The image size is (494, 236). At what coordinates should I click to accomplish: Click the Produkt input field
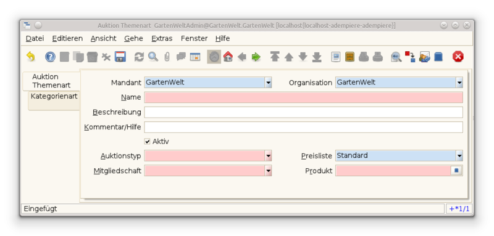393,171
